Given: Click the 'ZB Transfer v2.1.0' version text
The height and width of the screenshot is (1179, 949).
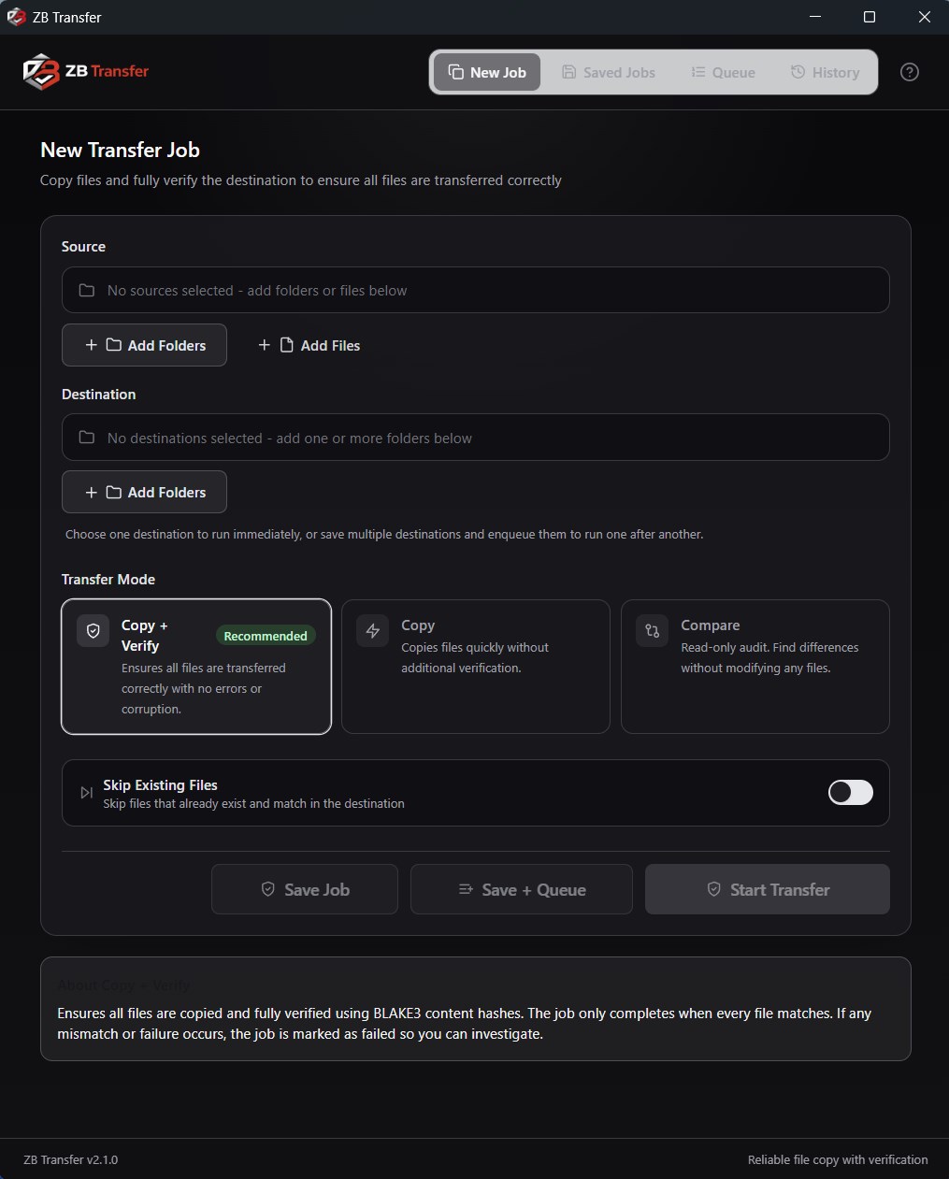Looking at the screenshot, I should [x=71, y=1159].
